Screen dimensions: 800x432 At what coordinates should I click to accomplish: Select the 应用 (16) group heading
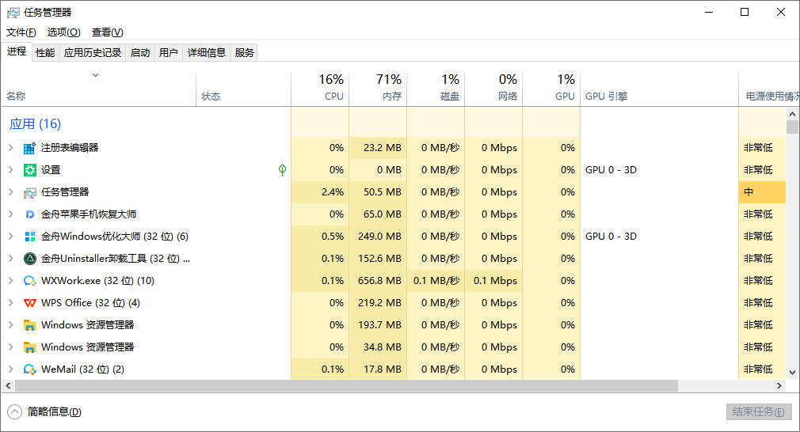tap(35, 123)
